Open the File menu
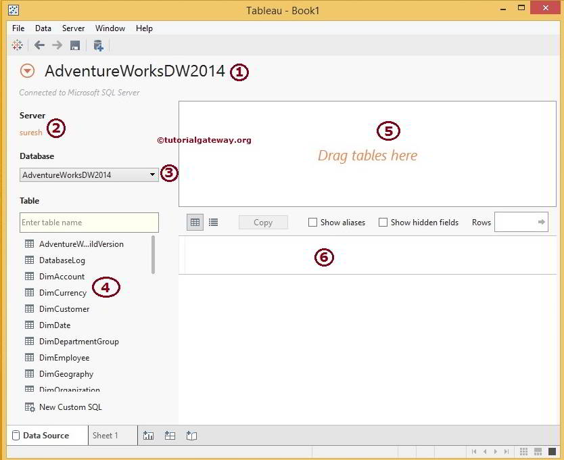 (x=18, y=28)
